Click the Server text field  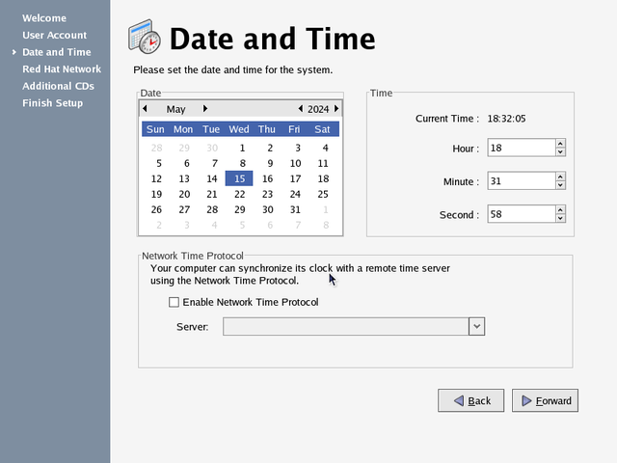346,326
